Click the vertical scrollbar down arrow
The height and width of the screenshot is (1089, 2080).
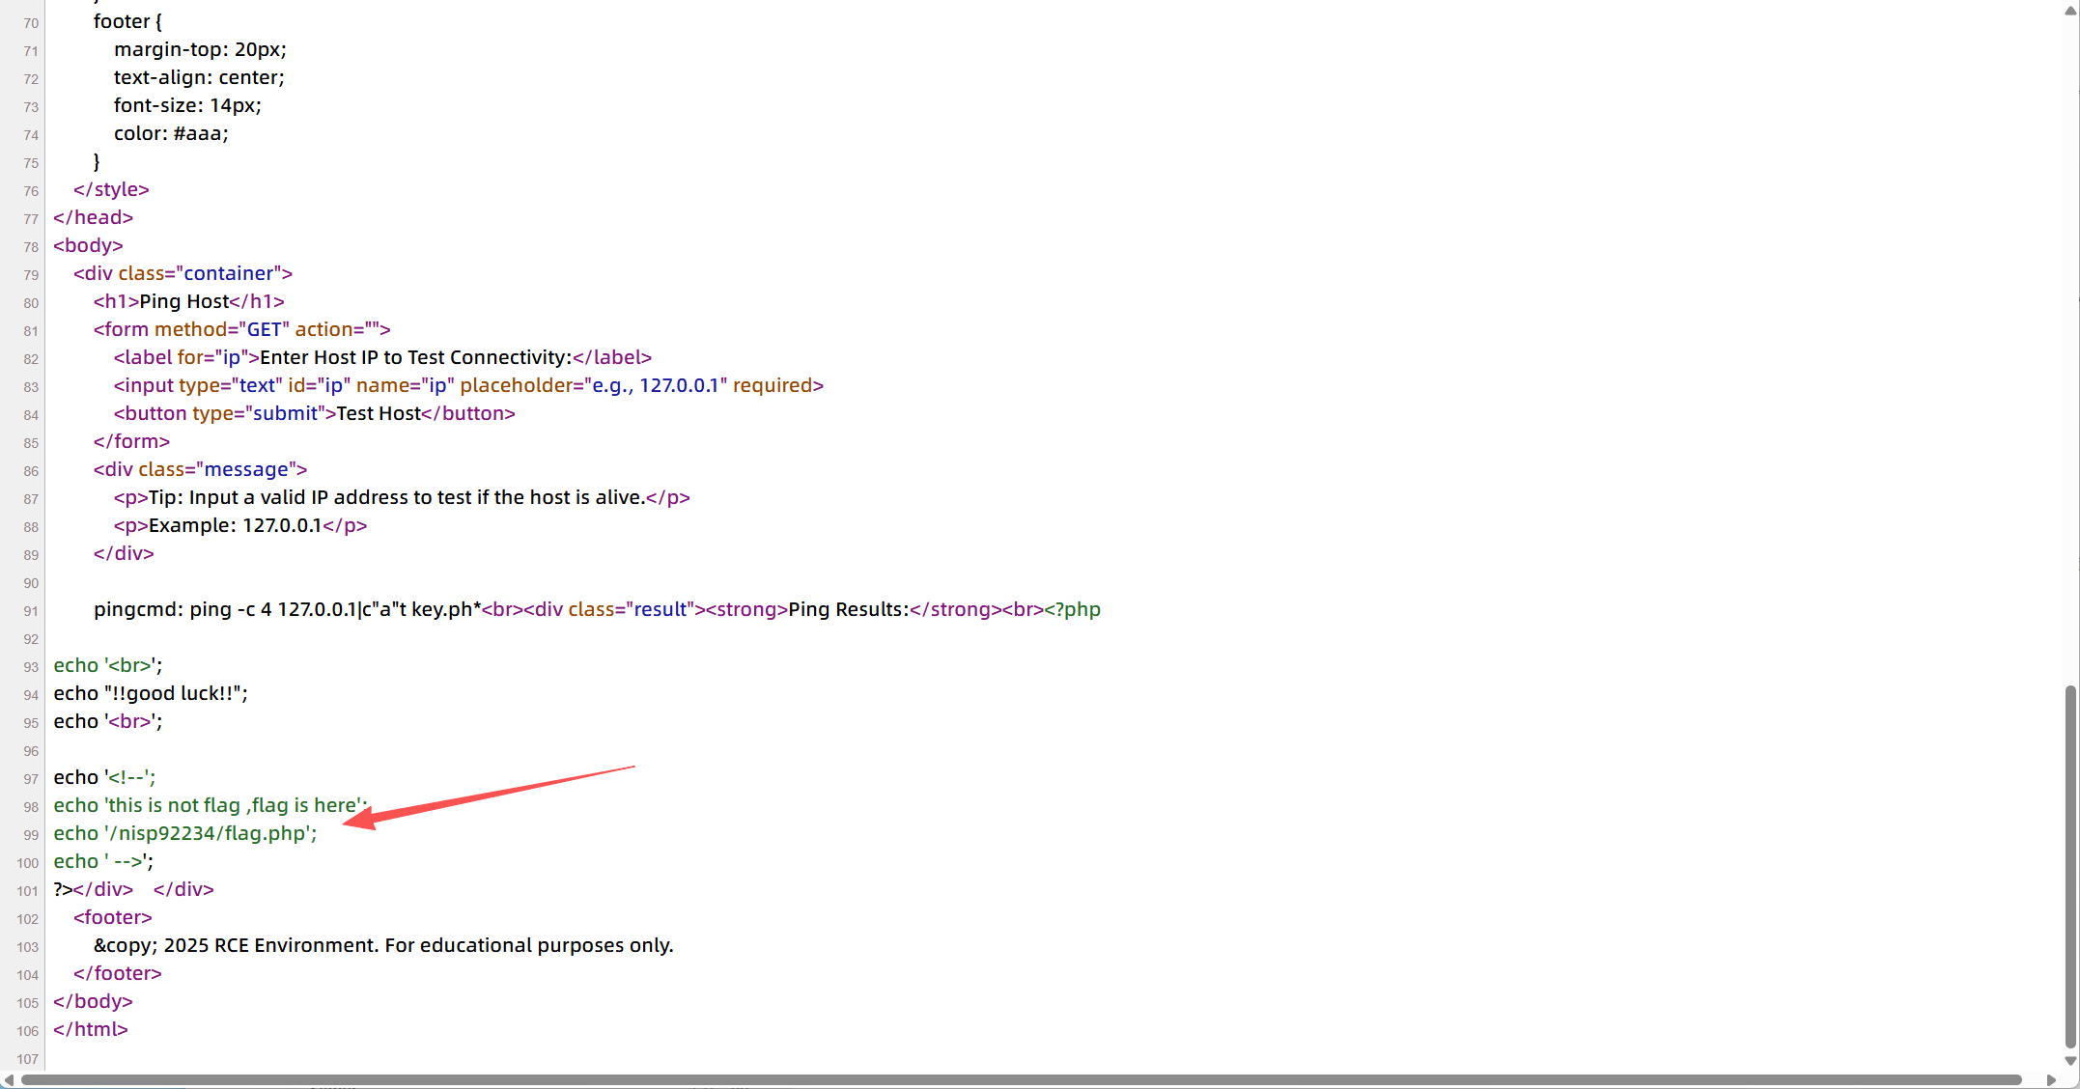click(x=2070, y=1061)
